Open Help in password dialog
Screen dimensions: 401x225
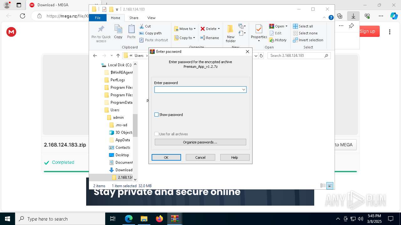235,157
